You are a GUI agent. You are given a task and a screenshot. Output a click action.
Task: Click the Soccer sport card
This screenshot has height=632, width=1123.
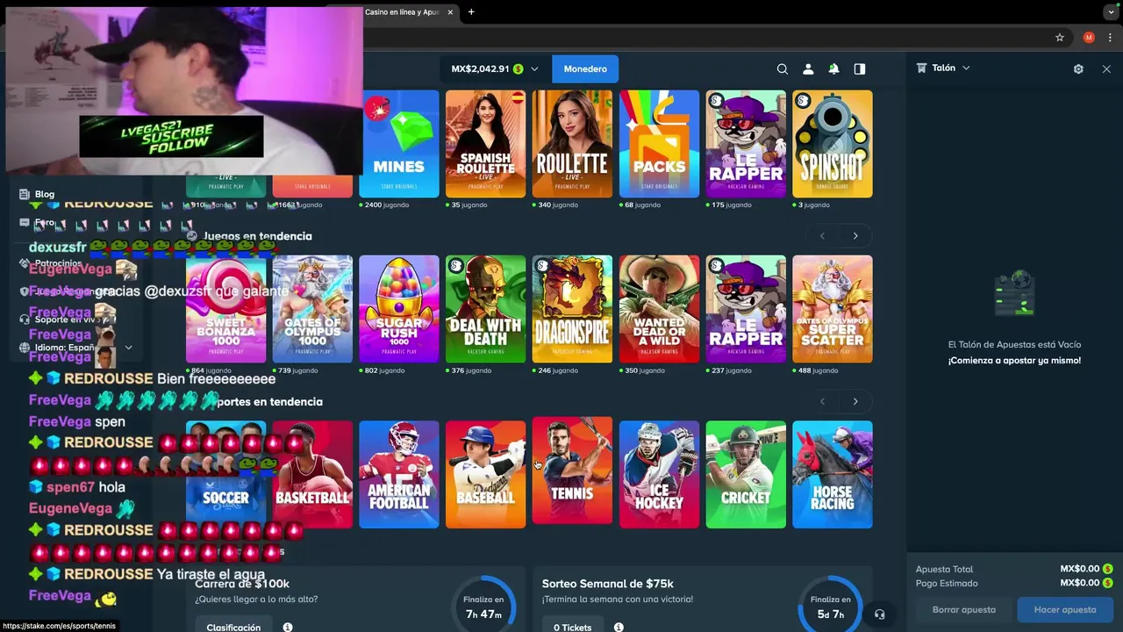coord(226,475)
